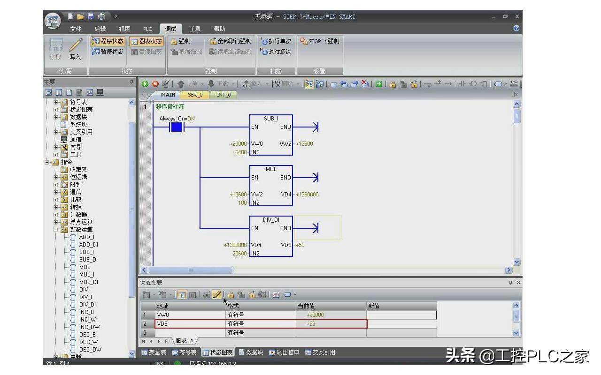Click the read glasses icon in status chart toolbar

tap(207, 294)
